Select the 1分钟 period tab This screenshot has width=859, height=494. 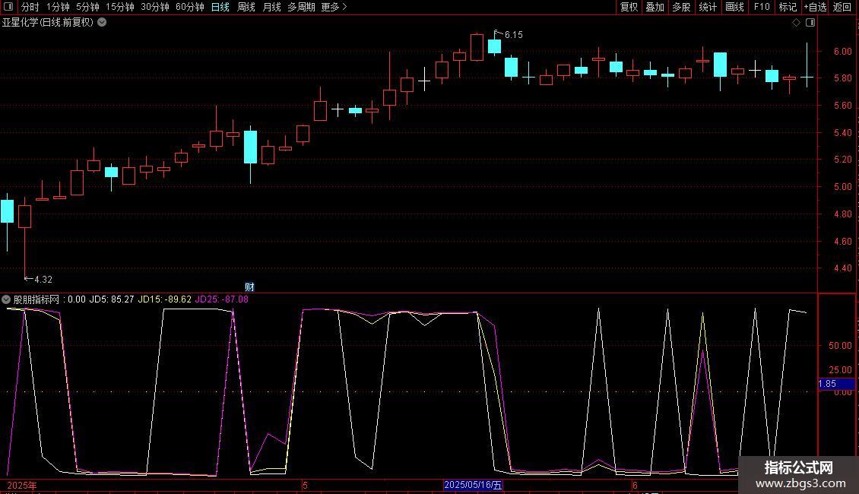click(58, 7)
